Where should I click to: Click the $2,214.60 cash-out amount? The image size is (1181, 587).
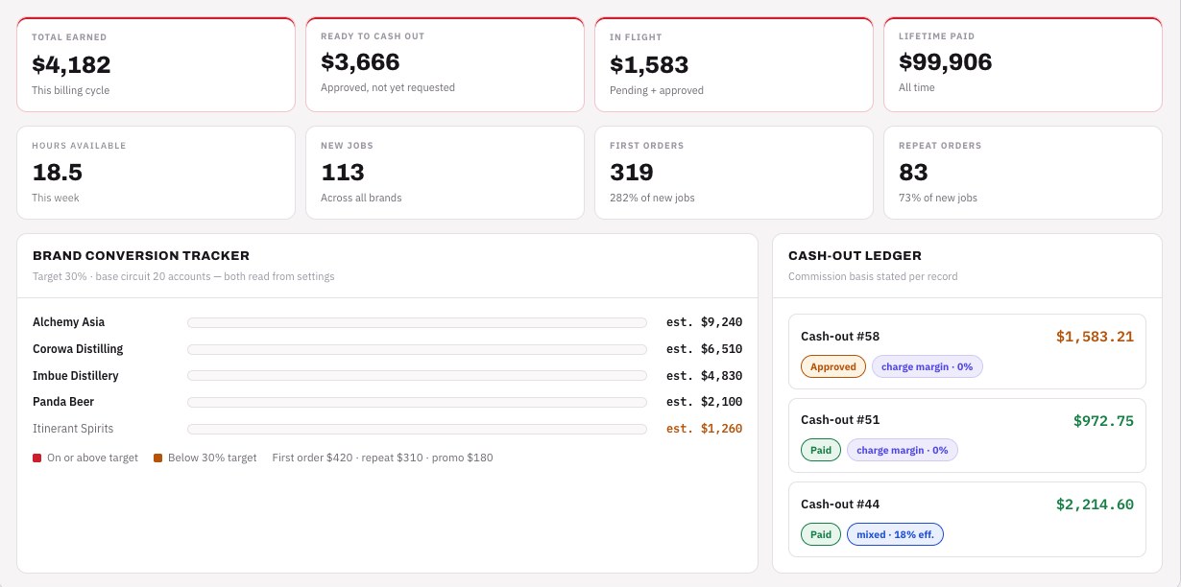(x=1095, y=505)
